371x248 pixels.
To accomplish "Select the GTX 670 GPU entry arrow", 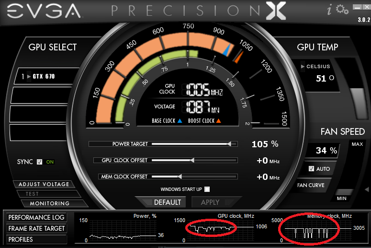I will point(29,76).
